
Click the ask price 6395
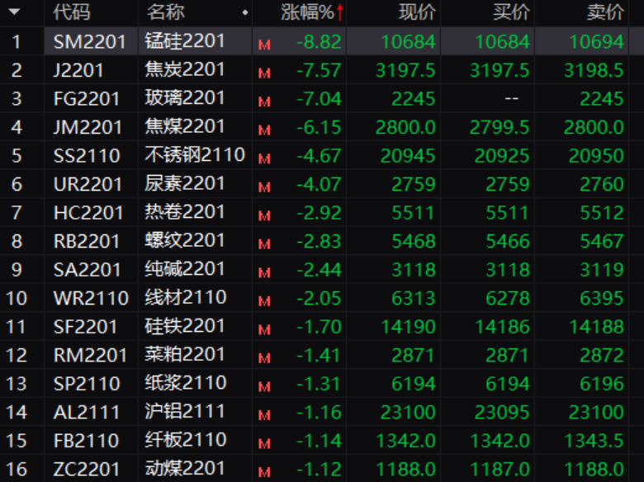pyautogui.click(x=602, y=298)
